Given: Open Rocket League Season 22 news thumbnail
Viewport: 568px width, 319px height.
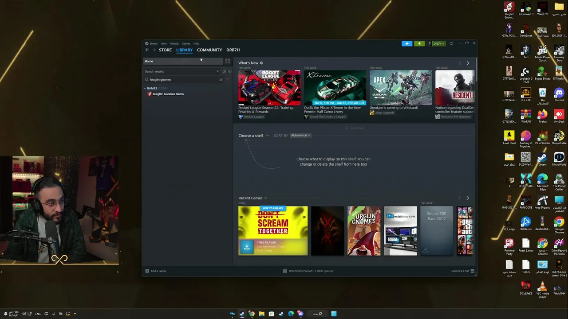Looking at the screenshot, I should click(x=269, y=87).
